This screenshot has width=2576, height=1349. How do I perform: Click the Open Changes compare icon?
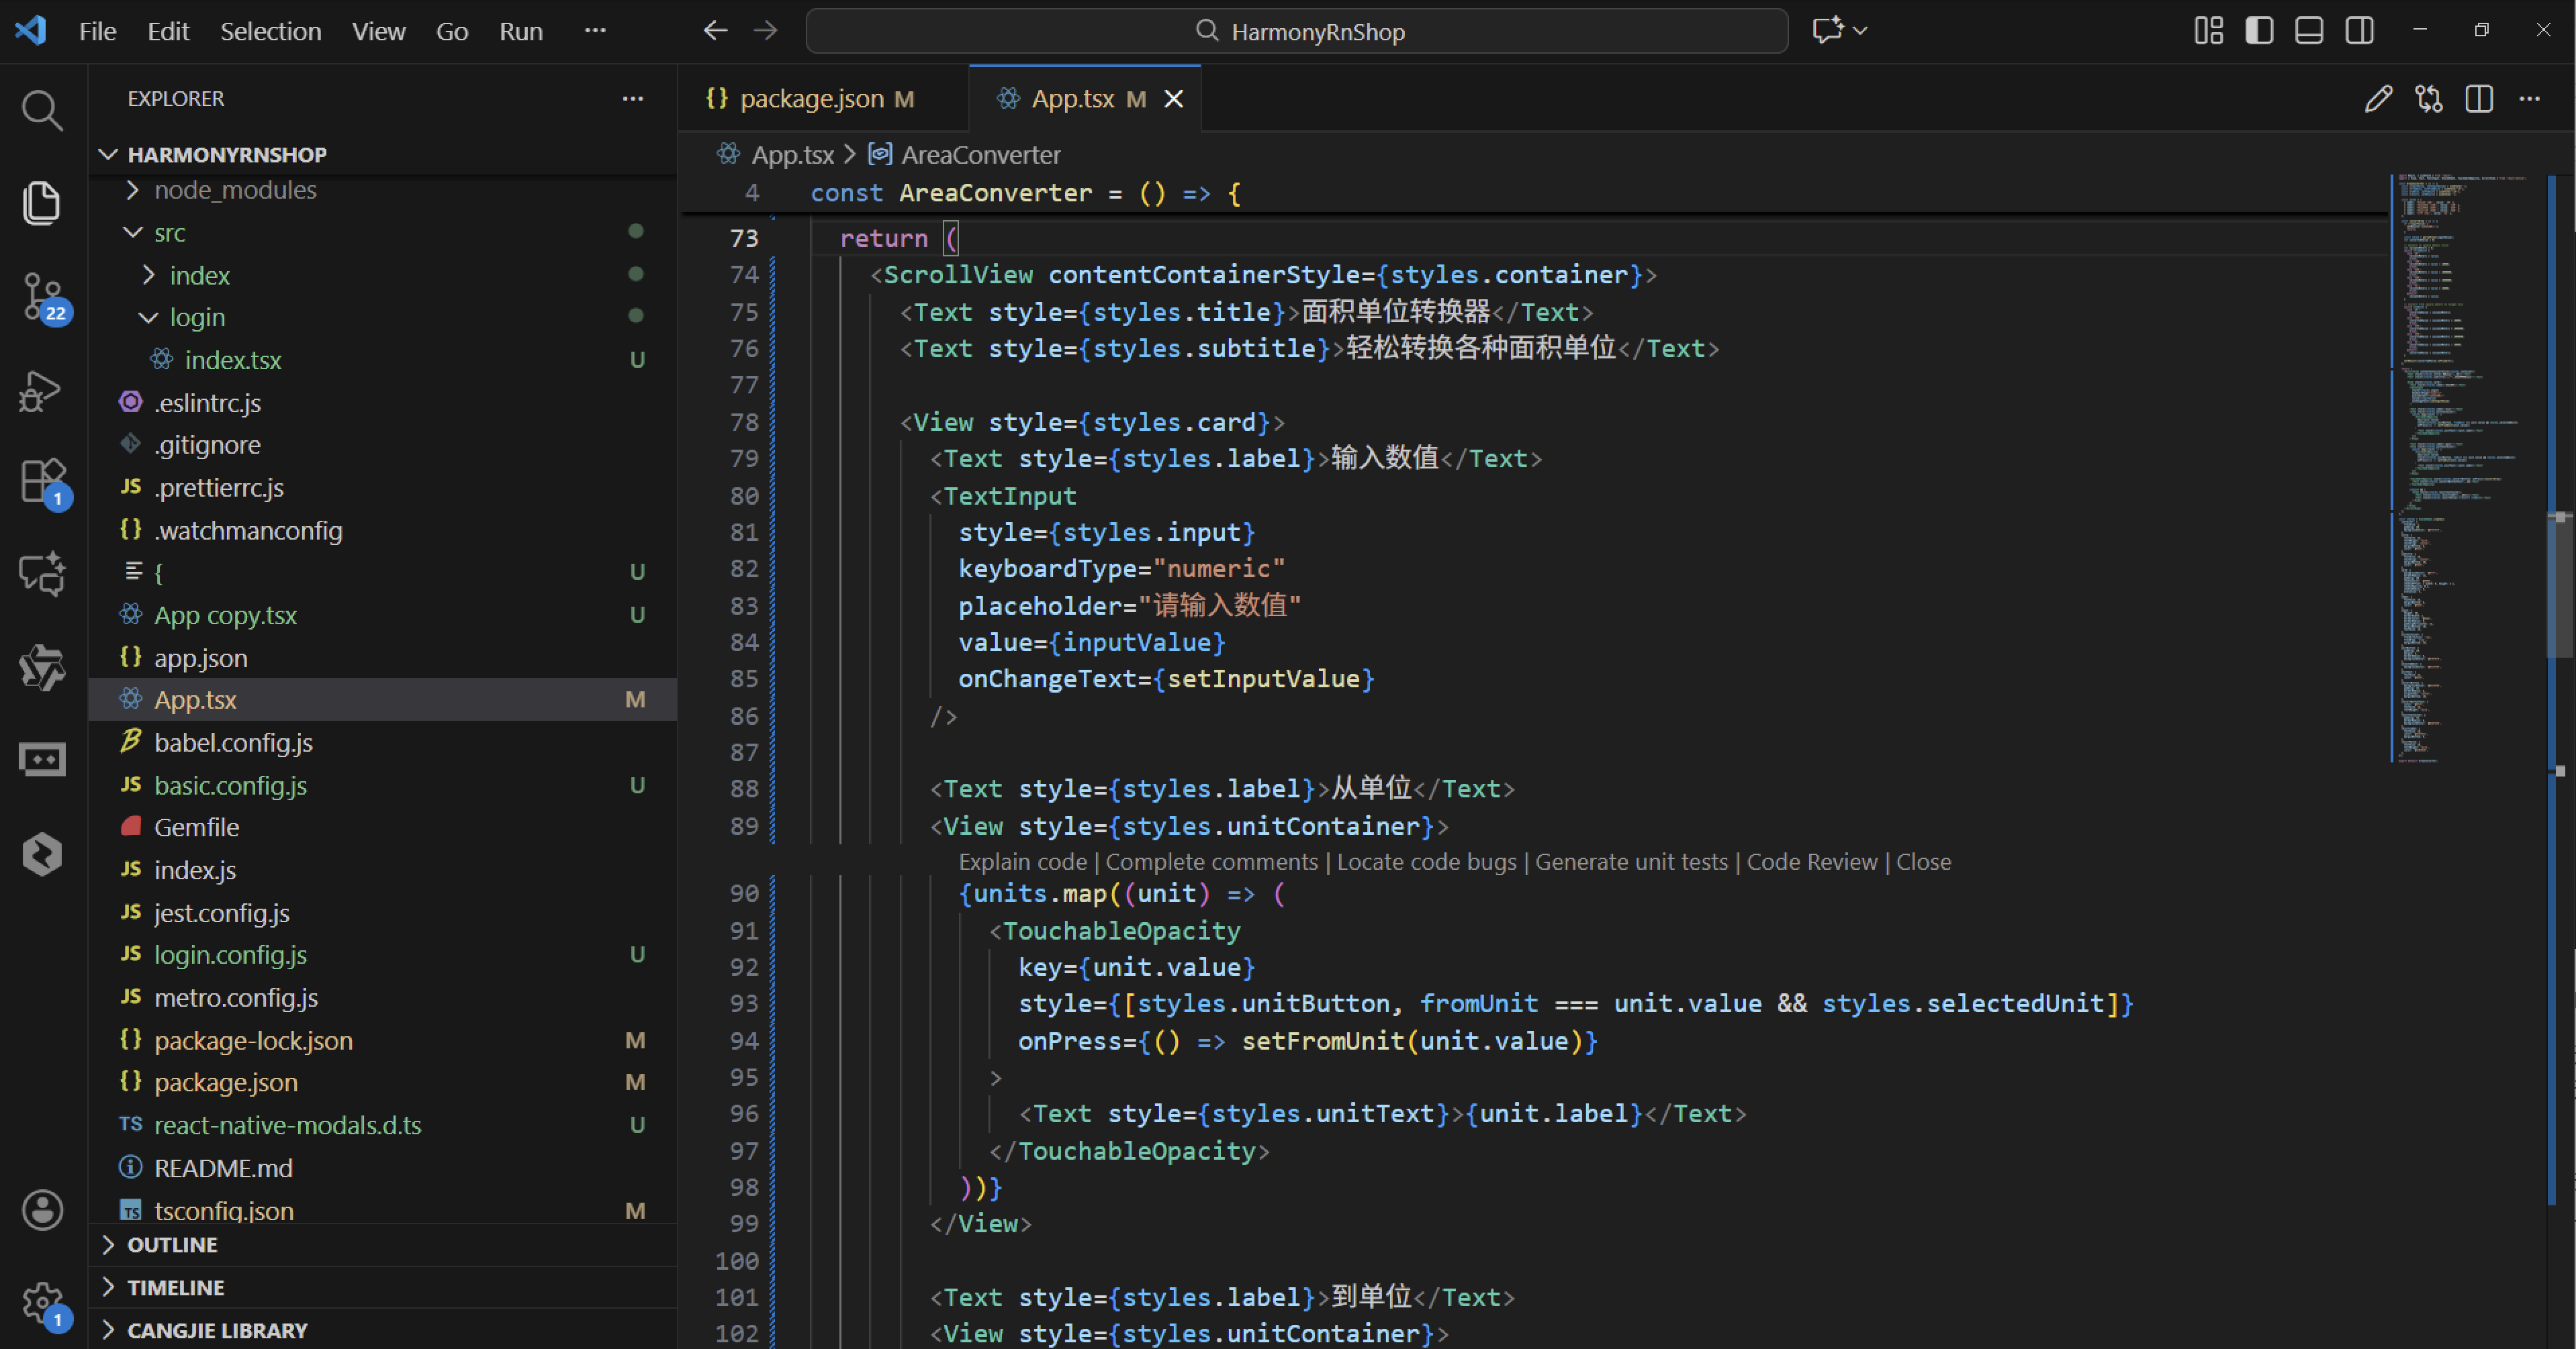click(x=2429, y=99)
